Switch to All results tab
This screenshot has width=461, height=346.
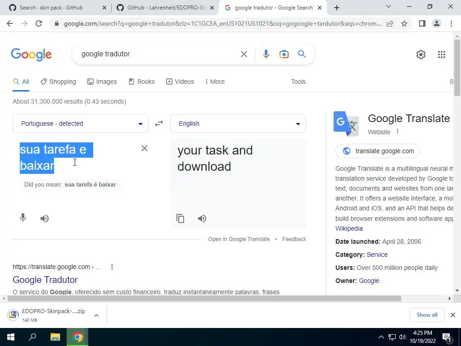pyautogui.click(x=21, y=82)
